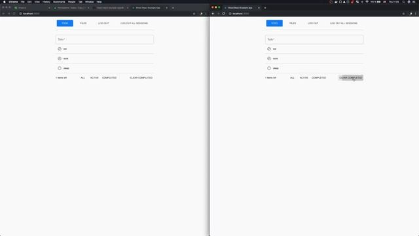
Task: Check the 'sleep' todo circle in left window
Action: [x=60, y=68]
